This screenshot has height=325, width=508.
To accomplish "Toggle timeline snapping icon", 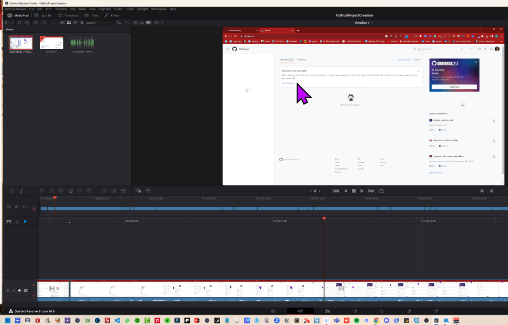I will [9, 222].
